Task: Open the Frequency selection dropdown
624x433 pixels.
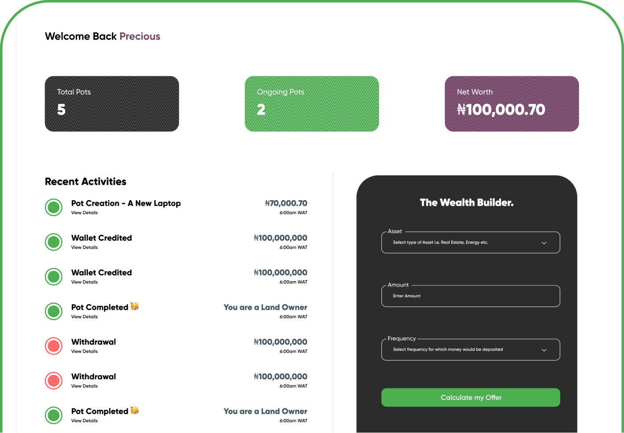Action: point(471,350)
